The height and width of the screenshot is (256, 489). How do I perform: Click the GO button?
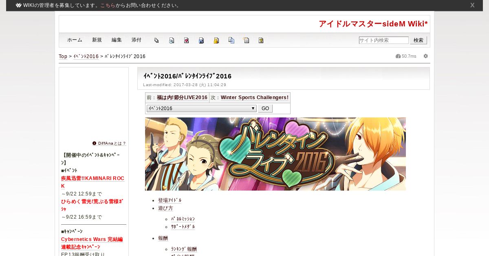pyautogui.click(x=265, y=108)
